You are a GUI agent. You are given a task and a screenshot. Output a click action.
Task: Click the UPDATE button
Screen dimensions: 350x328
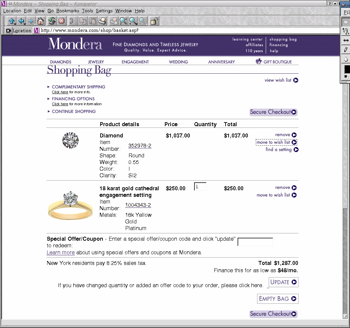coord(283,282)
